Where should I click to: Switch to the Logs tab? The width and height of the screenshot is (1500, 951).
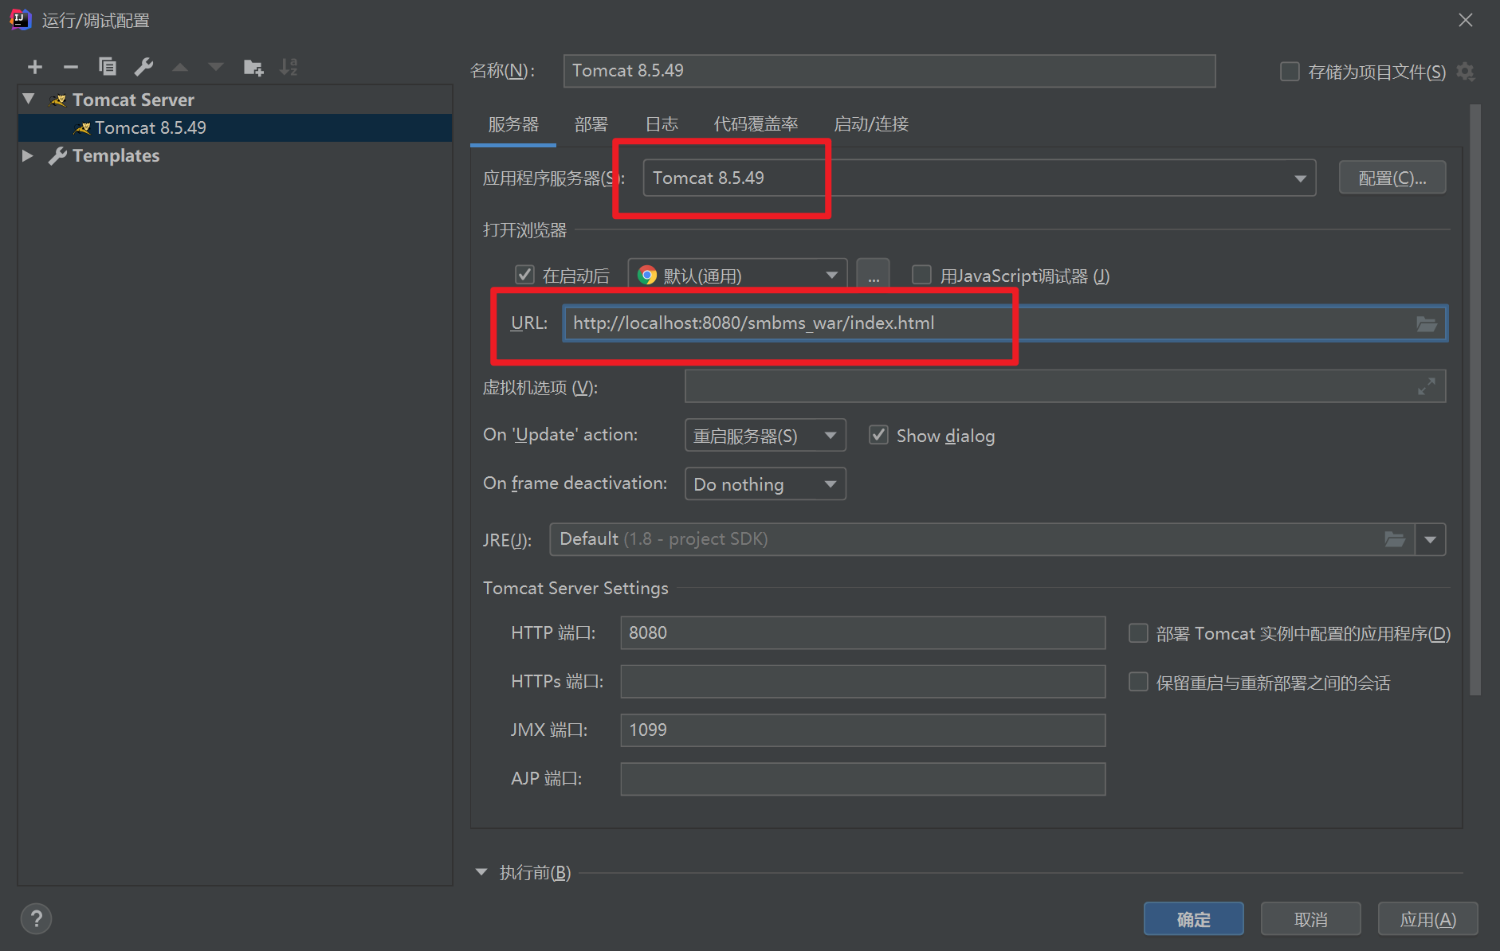pyautogui.click(x=662, y=125)
